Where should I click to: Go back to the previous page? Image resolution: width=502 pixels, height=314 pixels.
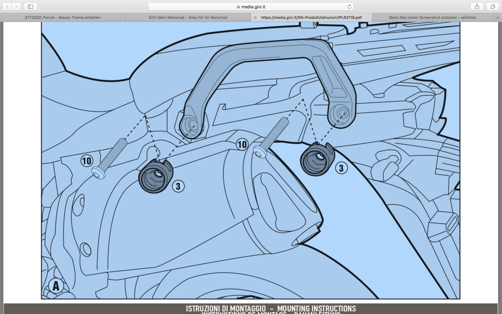click(7, 7)
